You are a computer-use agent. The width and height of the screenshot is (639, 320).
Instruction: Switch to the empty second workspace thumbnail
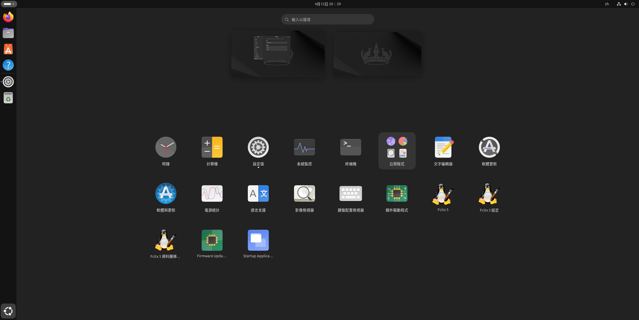coord(377,54)
